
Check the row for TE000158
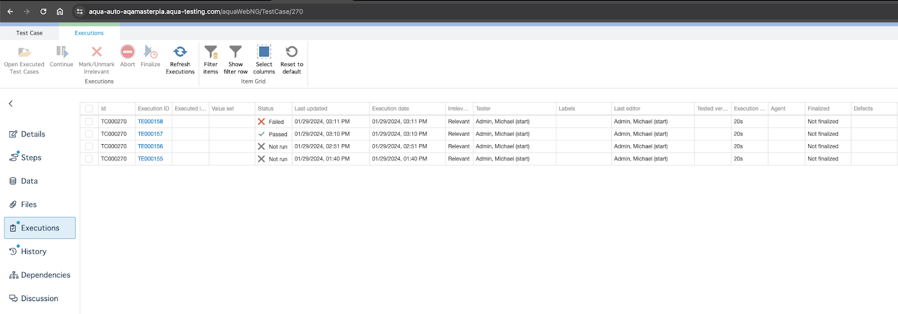coord(89,122)
